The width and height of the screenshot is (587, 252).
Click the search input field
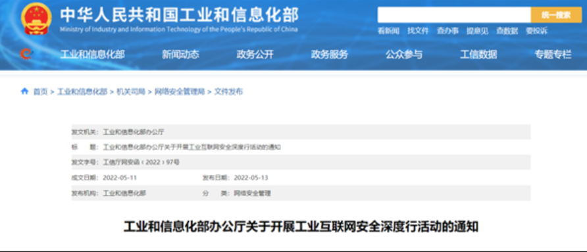click(454, 15)
